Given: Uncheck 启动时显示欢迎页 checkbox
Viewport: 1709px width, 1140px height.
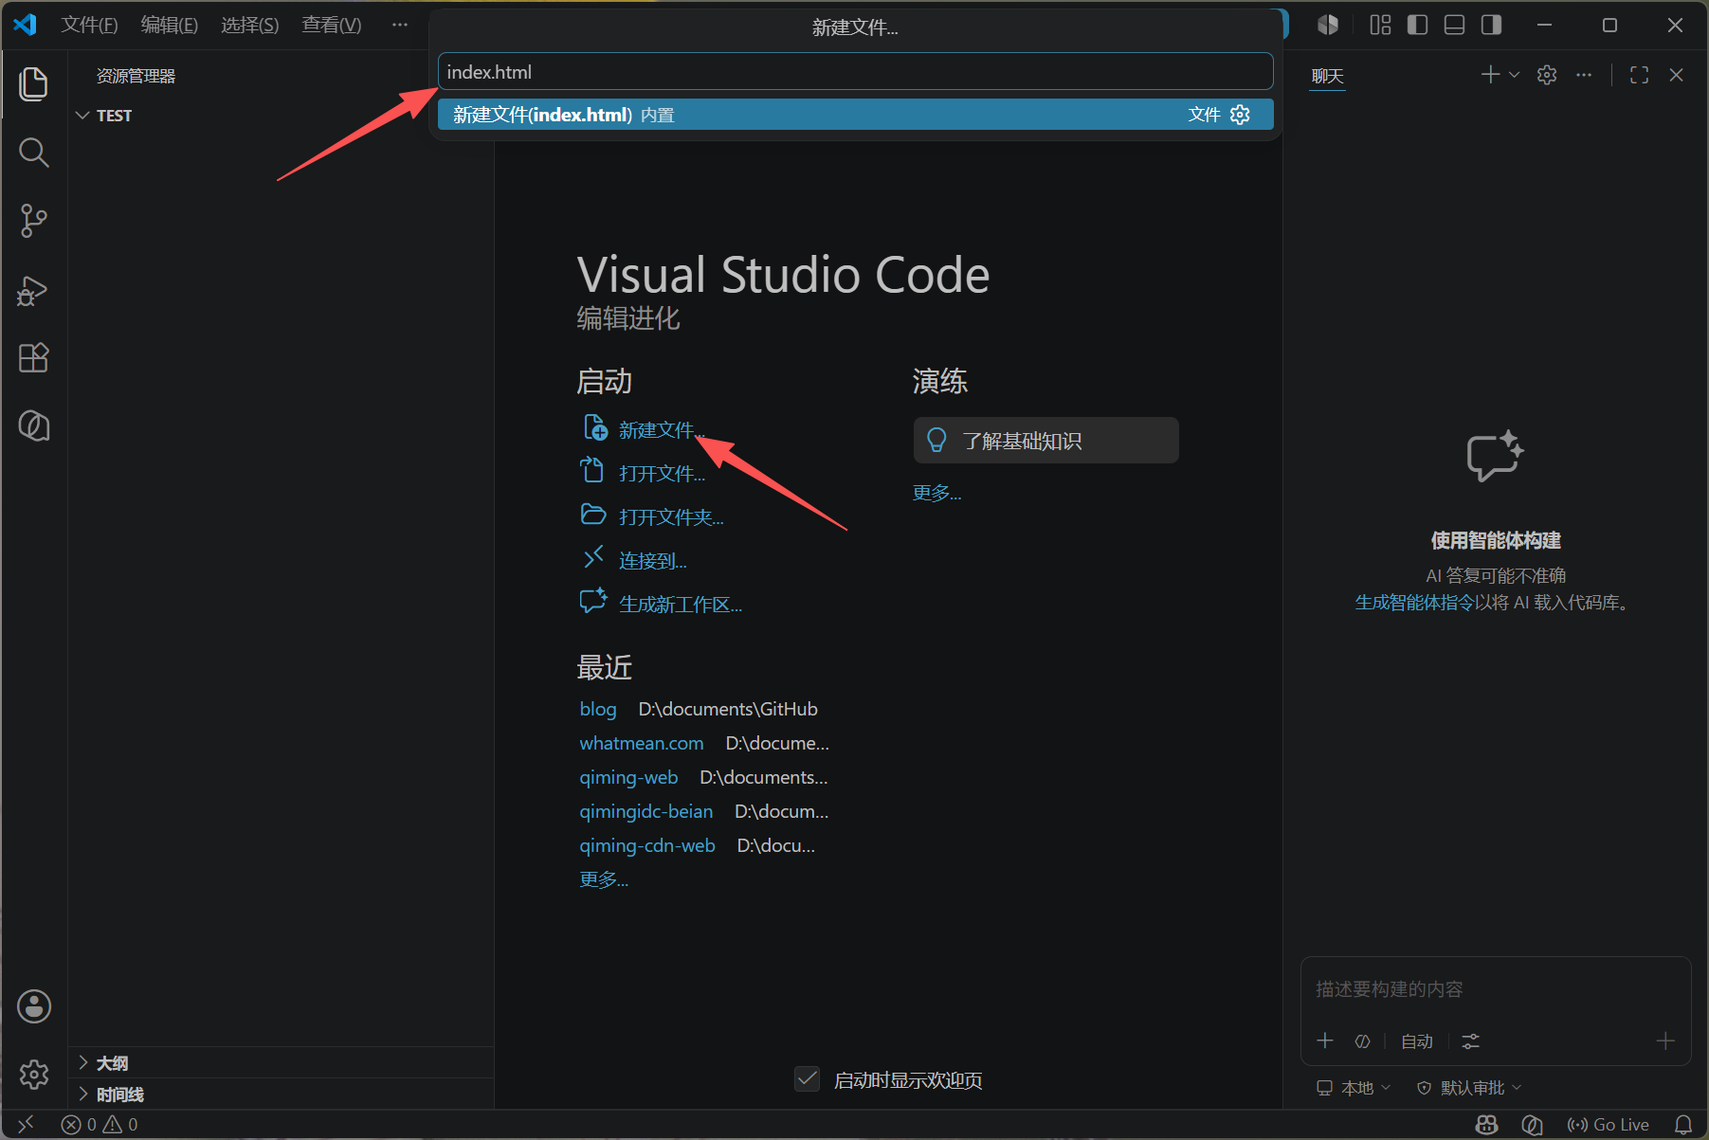Looking at the screenshot, I should [x=807, y=1078].
